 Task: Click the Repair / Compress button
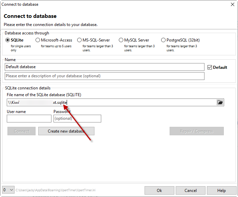tap(196, 131)
